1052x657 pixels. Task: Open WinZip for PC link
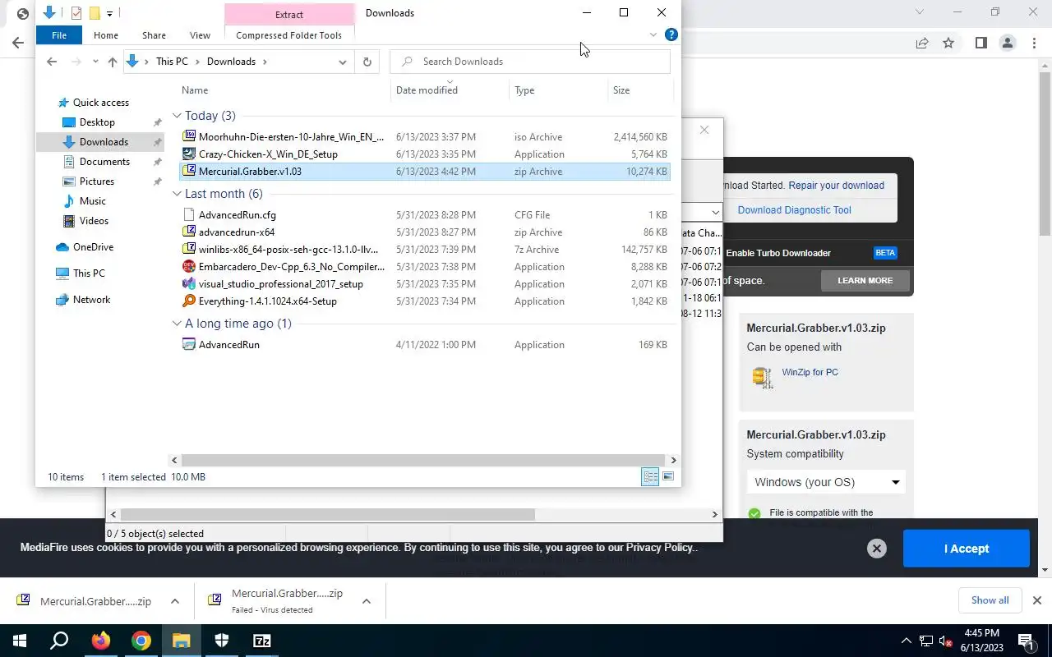pos(810,372)
